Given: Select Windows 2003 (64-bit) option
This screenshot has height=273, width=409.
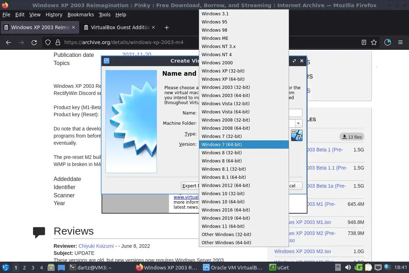Looking at the screenshot, I should tap(244, 95).
